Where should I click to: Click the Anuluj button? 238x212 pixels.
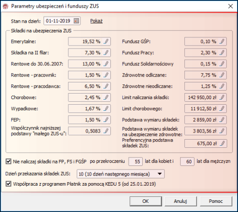tap(181, 201)
